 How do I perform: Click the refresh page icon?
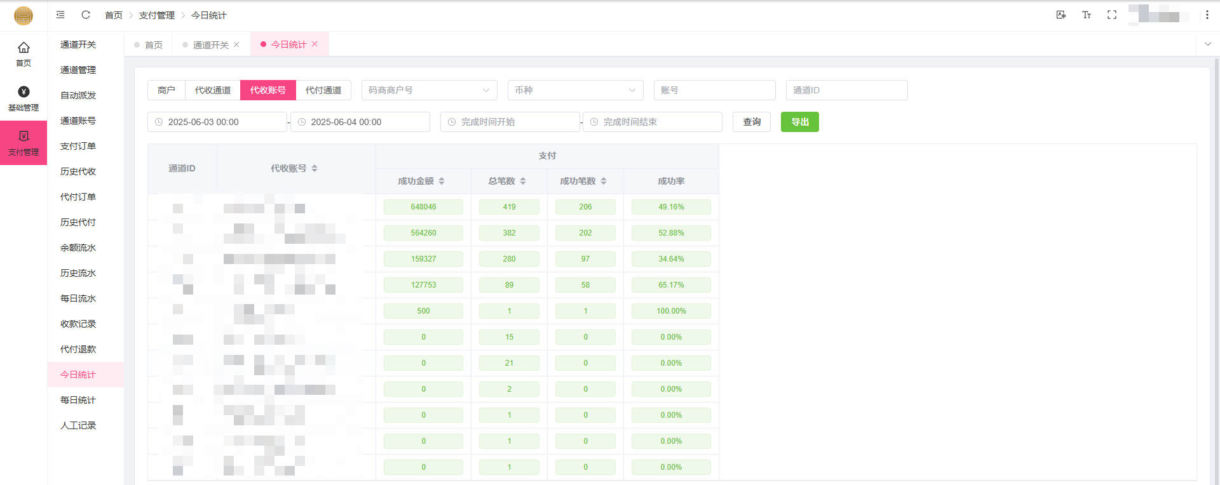coord(86,15)
